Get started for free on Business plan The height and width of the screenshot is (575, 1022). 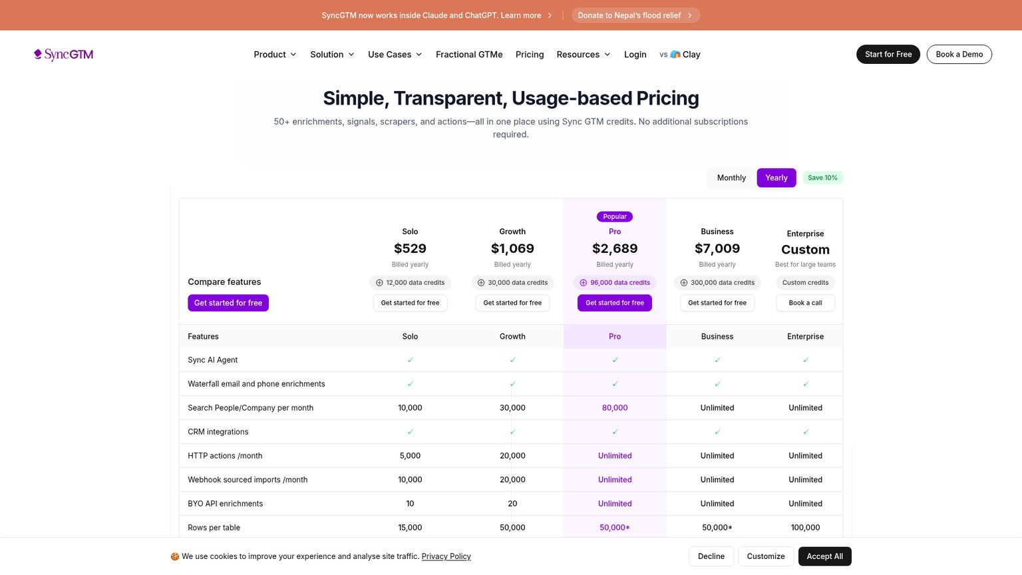pos(717,303)
